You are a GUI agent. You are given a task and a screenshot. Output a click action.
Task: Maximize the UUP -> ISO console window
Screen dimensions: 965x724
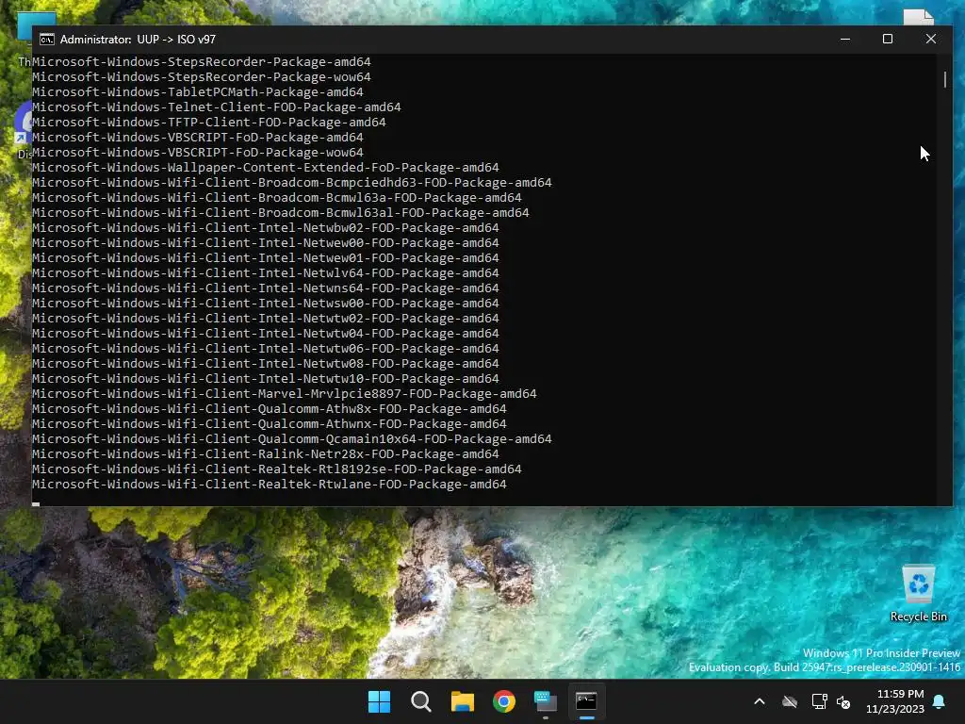888,39
